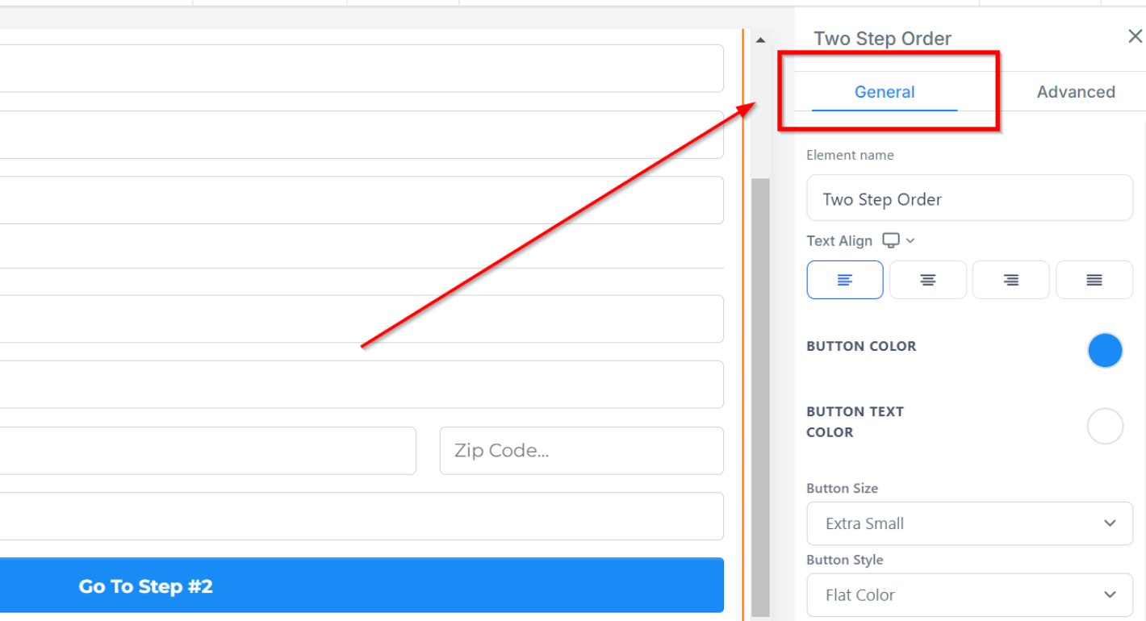Image resolution: width=1146 pixels, height=621 pixels.
Task: Switch to the General tab
Action: coord(885,92)
